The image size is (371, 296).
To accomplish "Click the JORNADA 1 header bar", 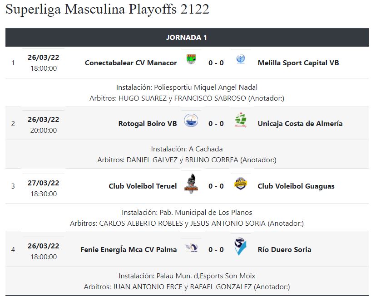I will click(x=187, y=38).
